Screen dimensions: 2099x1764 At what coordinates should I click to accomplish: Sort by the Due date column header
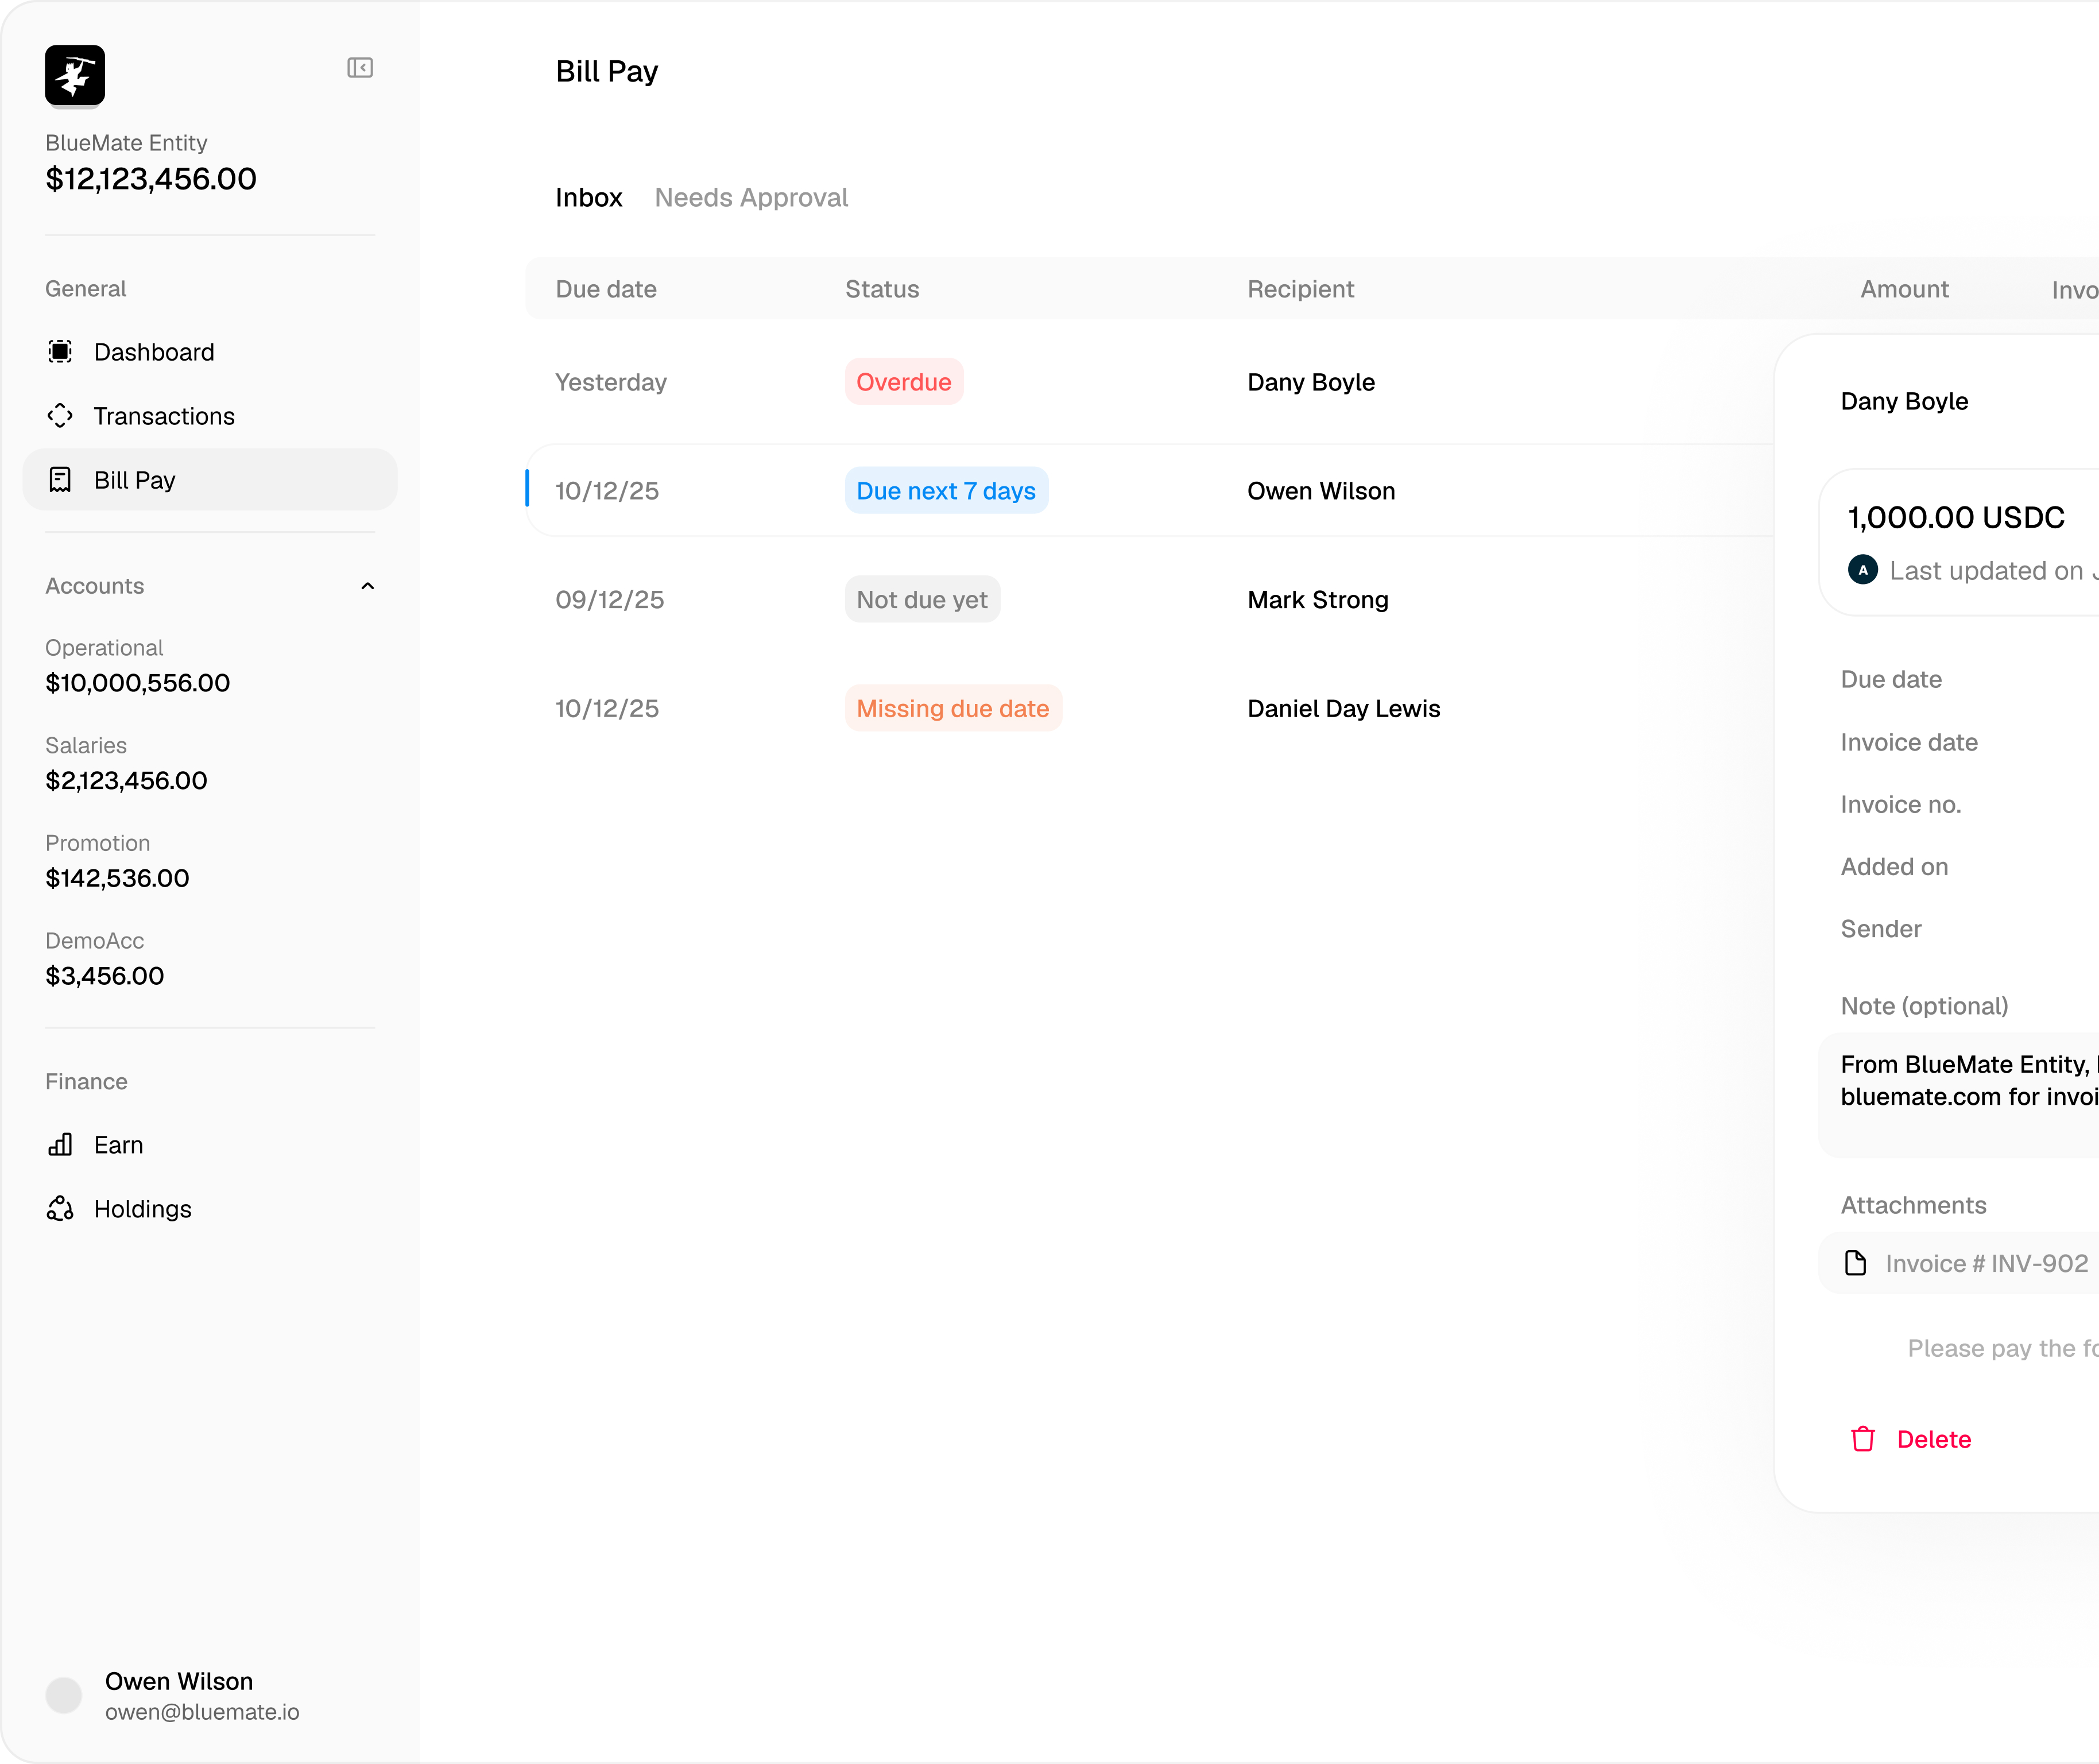tap(606, 289)
